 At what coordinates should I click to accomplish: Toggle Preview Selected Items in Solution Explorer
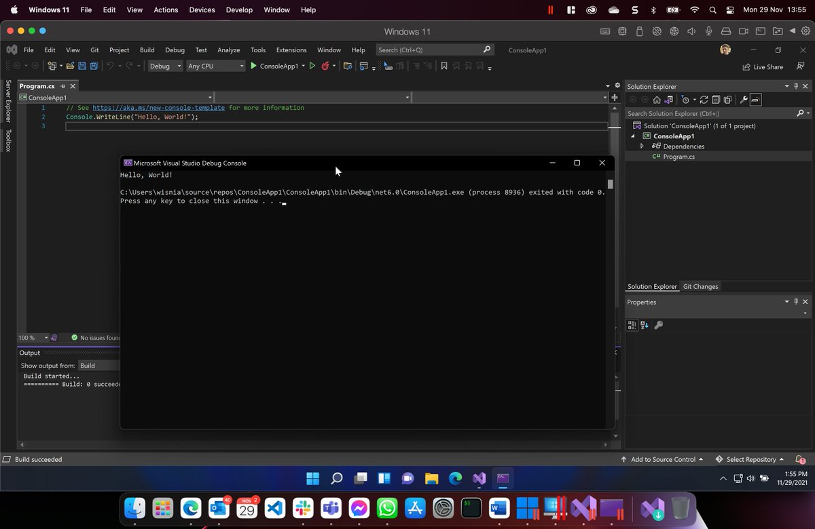pyautogui.click(x=755, y=100)
